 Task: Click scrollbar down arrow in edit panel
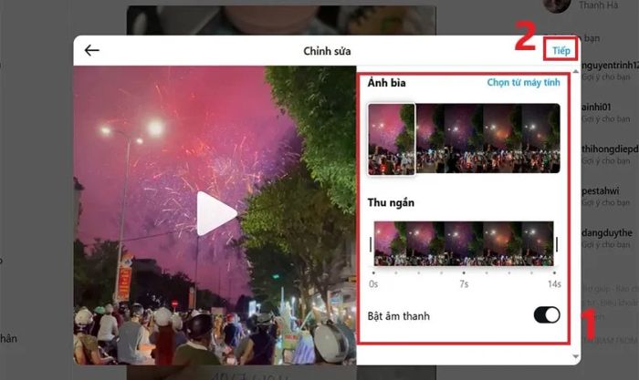point(575,357)
